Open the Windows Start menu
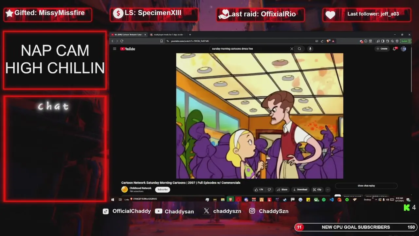Viewport: 419px width, 236px height. pyautogui.click(x=113, y=199)
